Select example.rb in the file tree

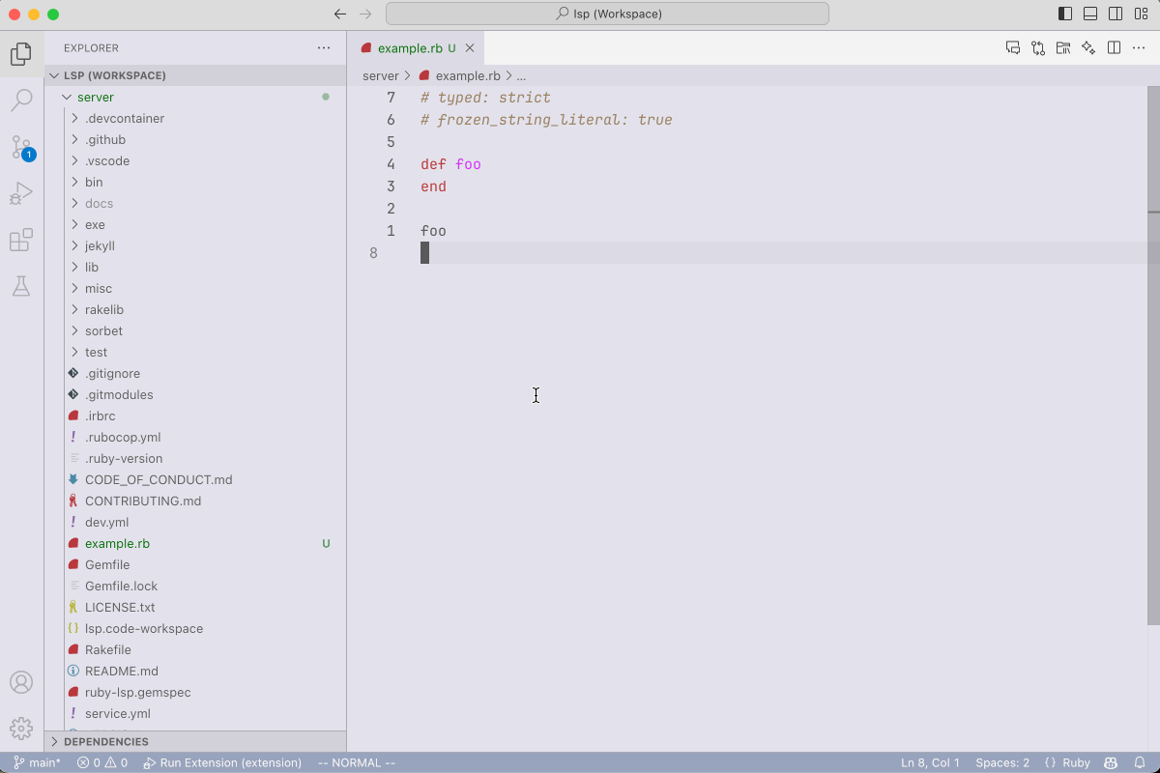point(195,543)
